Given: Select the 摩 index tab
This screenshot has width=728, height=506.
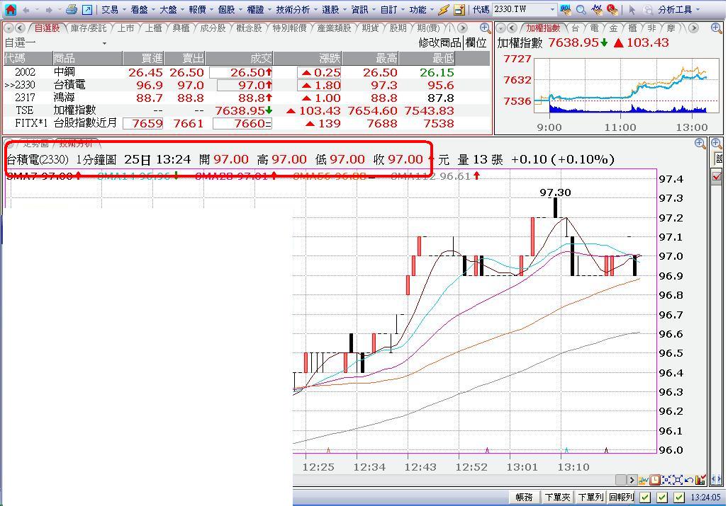Looking at the screenshot, I should pos(671,28).
